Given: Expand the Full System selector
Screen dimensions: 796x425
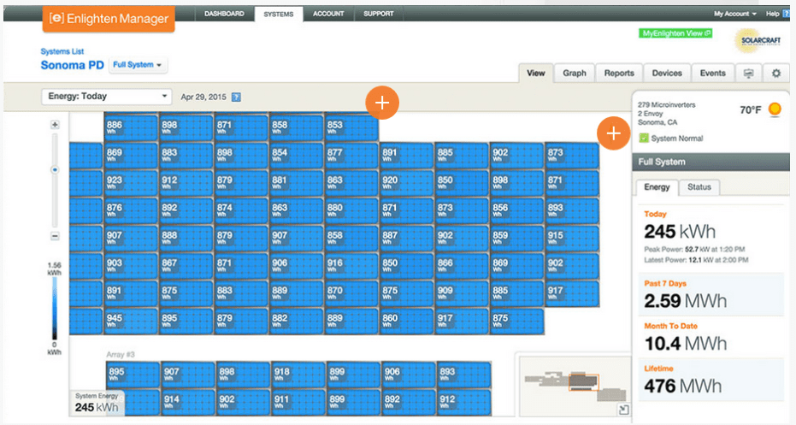Looking at the screenshot, I should 139,65.
